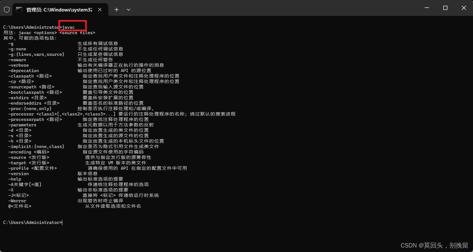
Task: Click the -verbose option text
Action: point(19,65)
